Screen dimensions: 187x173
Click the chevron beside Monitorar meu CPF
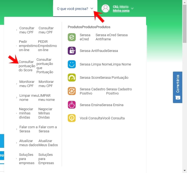[x=17, y=84]
